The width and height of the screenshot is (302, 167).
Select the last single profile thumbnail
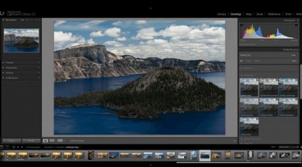(x=249, y=126)
